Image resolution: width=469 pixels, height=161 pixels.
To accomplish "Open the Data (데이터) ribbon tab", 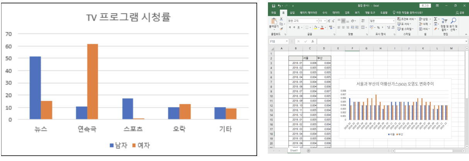I will coord(336,12).
